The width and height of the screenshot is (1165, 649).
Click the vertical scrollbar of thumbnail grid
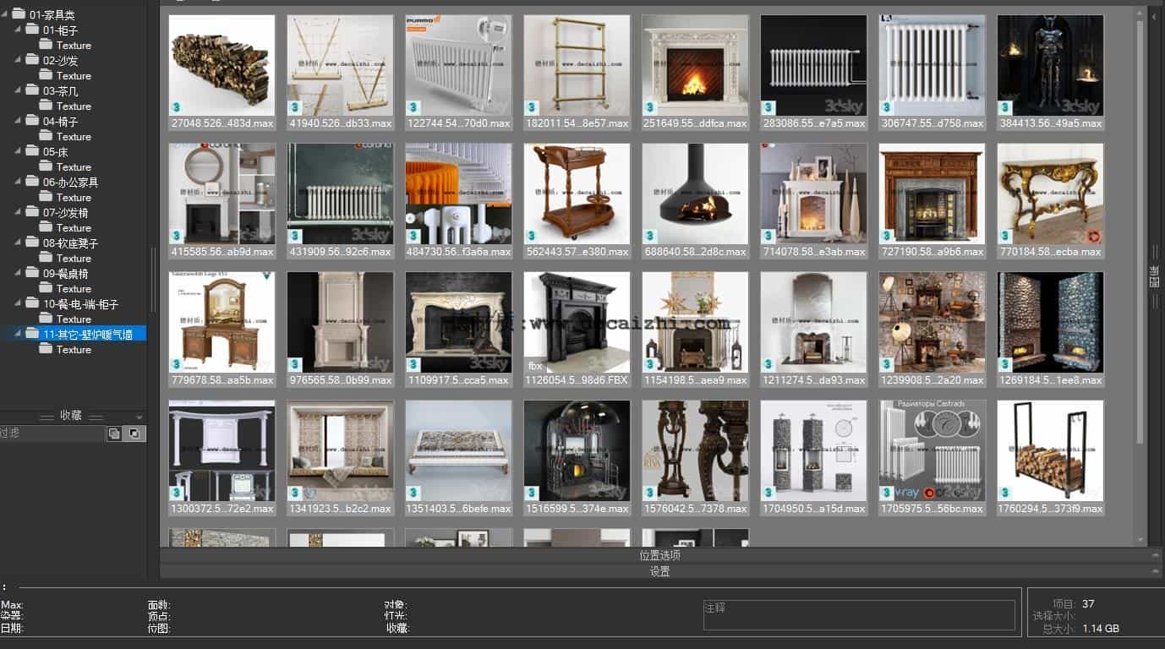(x=1140, y=228)
